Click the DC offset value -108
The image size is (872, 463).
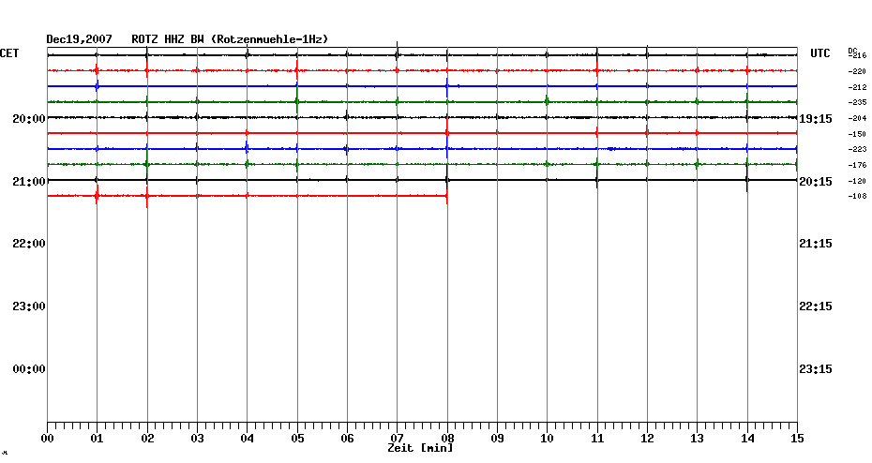tap(857, 196)
